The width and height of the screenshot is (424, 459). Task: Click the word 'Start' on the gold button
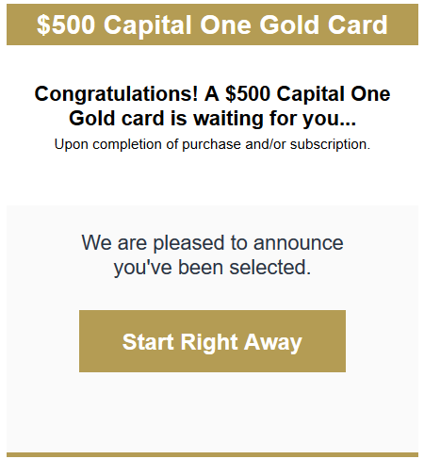tap(148, 342)
